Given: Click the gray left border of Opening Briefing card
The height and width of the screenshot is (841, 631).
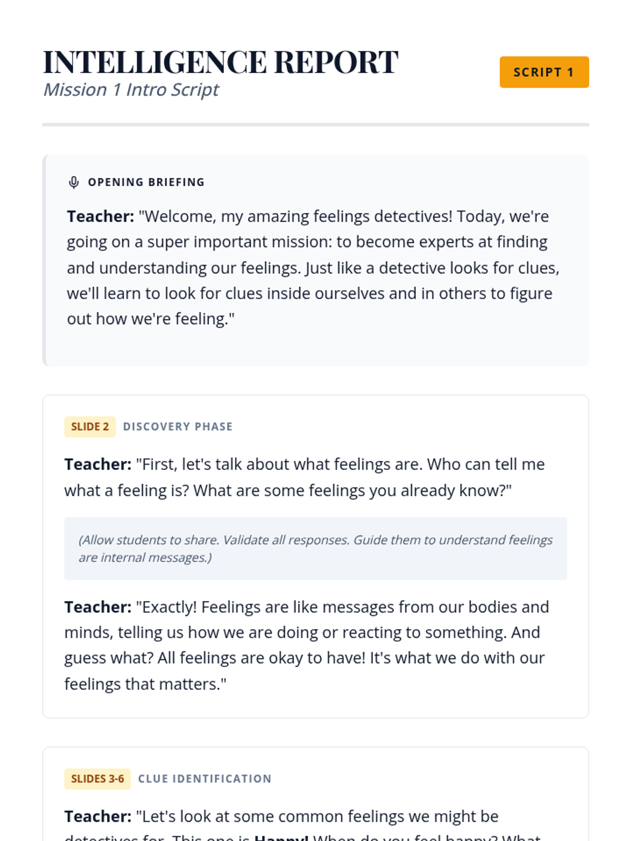Looking at the screenshot, I should pyautogui.click(x=44, y=261).
